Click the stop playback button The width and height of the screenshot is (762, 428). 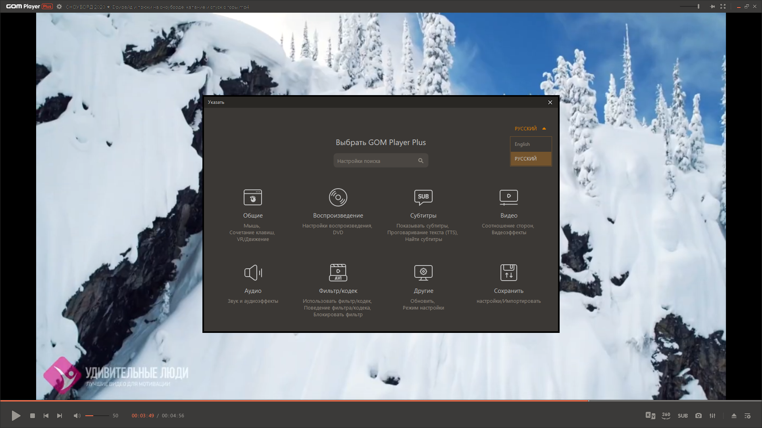[33, 416]
